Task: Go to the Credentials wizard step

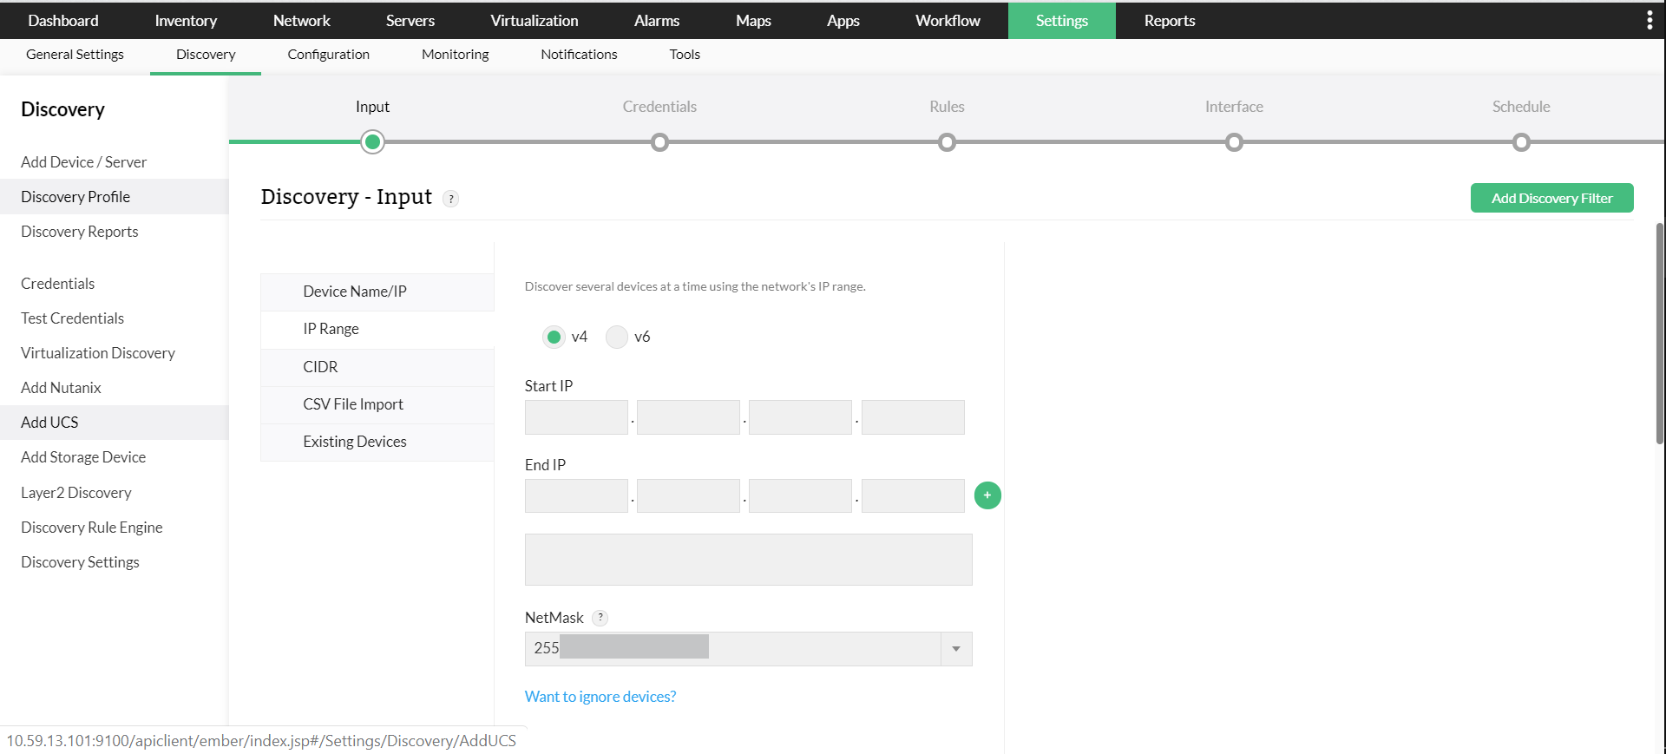Action: pyautogui.click(x=659, y=142)
